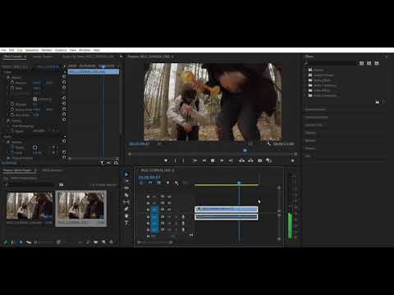Hide the top video track with its eye icon

coord(169,197)
